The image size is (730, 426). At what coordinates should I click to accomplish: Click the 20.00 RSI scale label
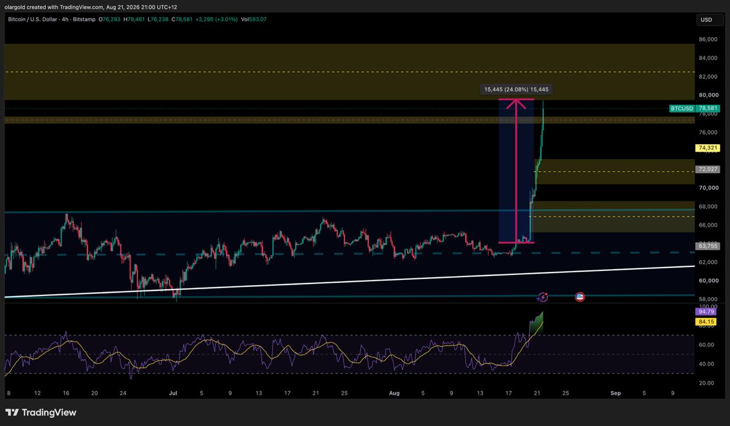706,383
